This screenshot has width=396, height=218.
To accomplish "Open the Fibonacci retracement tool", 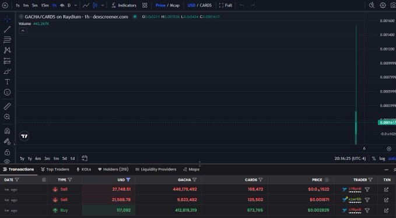I will click(x=7, y=40).
